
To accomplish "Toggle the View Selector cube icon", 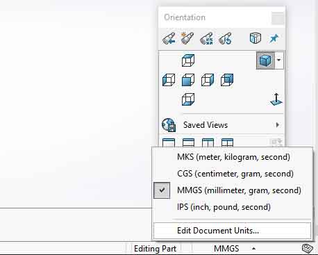I will click(256, 38).
